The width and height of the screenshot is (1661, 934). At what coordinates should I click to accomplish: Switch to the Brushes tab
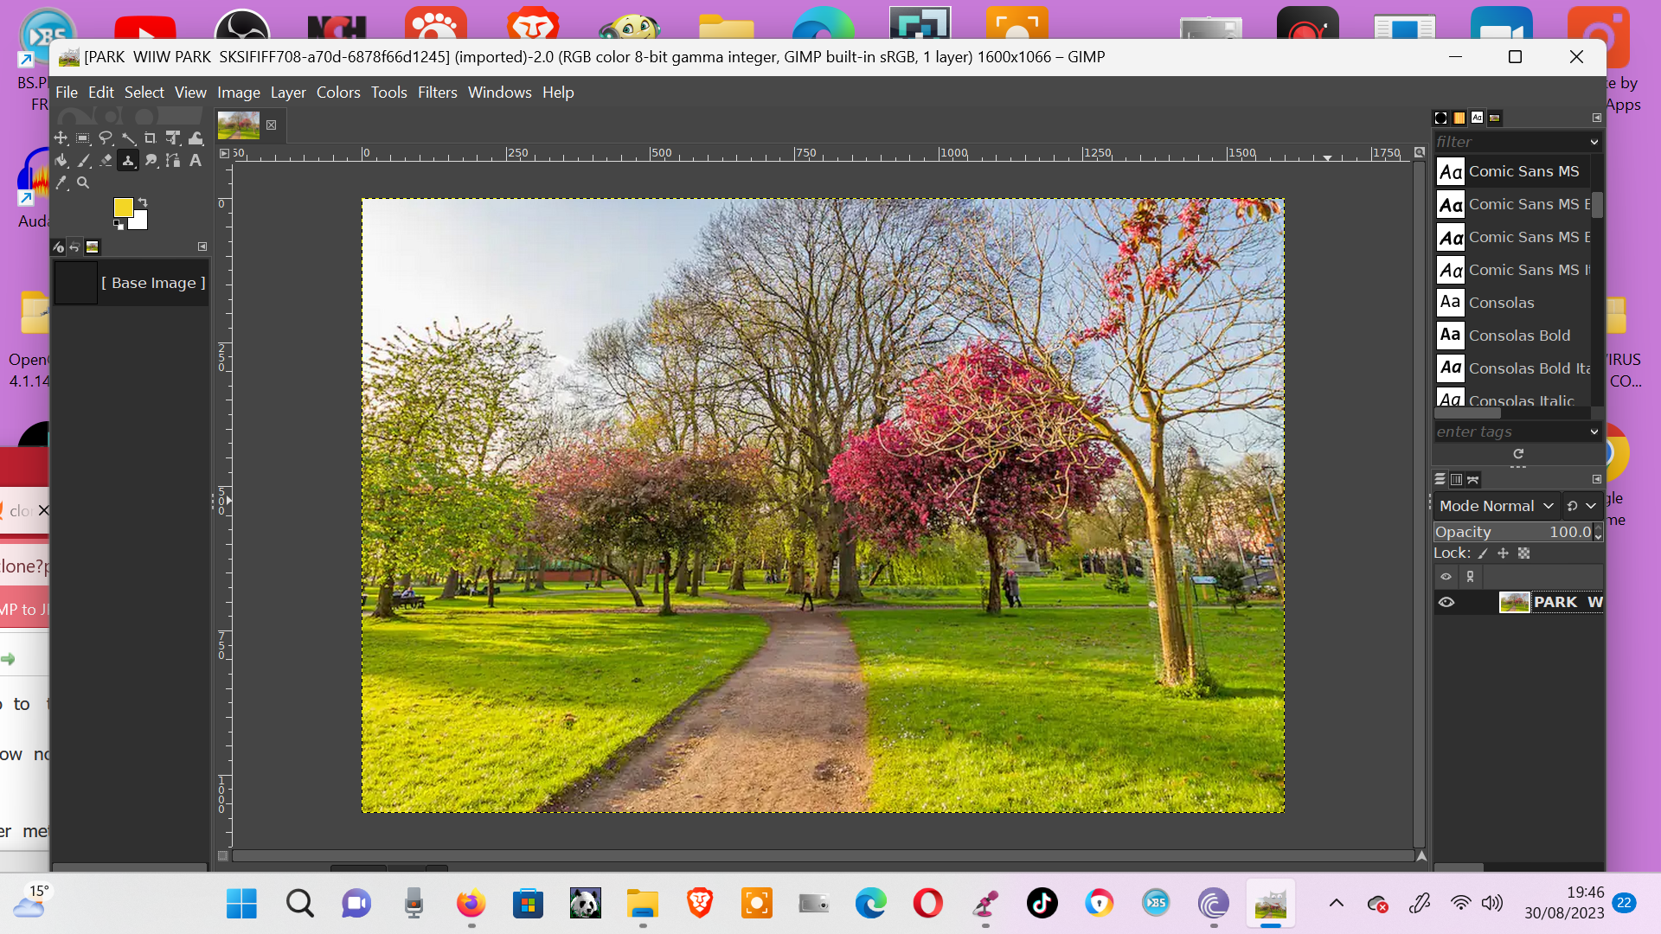coord(1441,118)
